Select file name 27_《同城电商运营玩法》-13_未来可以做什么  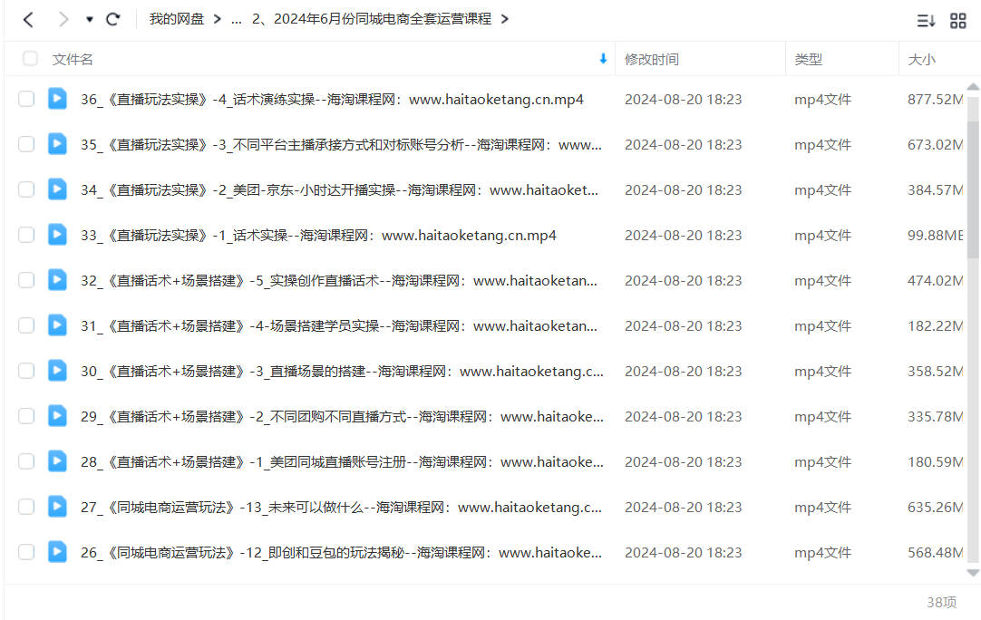click(x=342, y=508)
